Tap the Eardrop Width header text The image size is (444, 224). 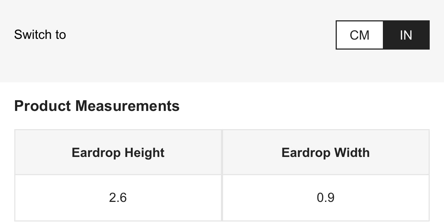(326, 153)
